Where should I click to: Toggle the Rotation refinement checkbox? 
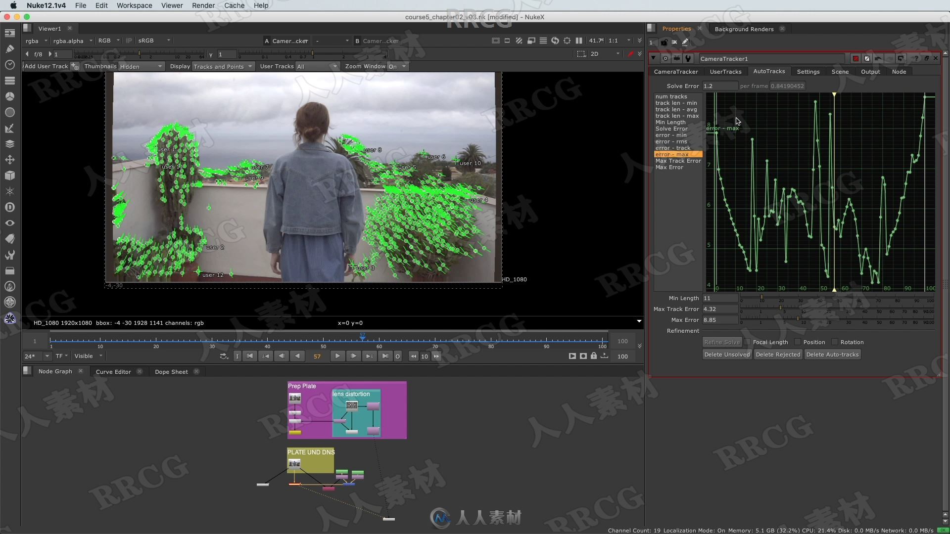click(835, 342)
